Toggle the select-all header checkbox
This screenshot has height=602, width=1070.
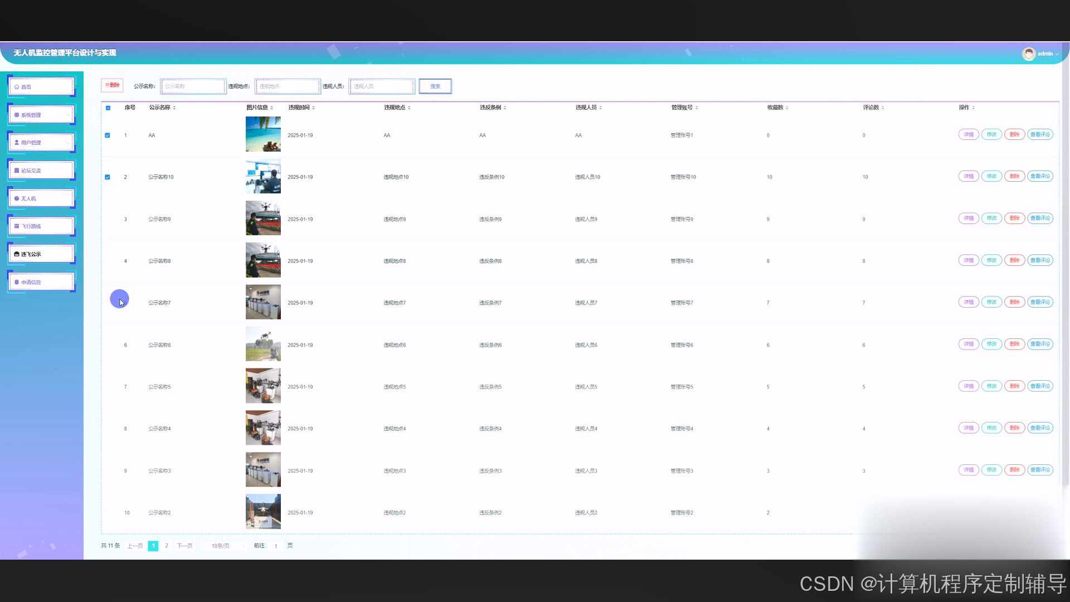coord(108,108)
